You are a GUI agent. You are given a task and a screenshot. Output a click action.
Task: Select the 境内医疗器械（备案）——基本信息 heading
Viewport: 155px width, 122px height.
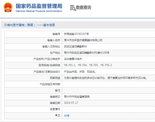[31, 25]
